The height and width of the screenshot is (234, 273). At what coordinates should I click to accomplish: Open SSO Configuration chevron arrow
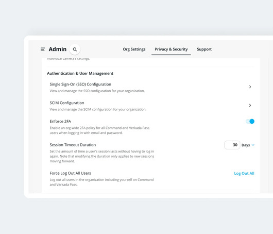(x=250, y=87)
